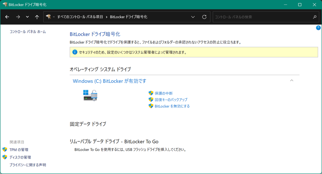Collapse the Windows (C:) drive section
The height and width of the screenshot is (174, 322).
point(291,81)
